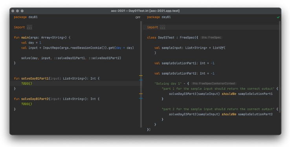Jump to blue stripe mark beside solveDay01Part2
290x147 pixels.
tap(141, 98)
